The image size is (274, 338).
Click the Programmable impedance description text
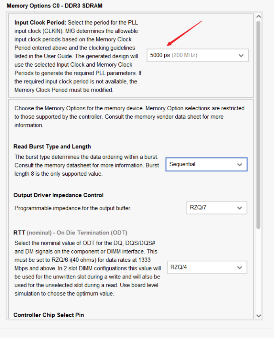73,208
